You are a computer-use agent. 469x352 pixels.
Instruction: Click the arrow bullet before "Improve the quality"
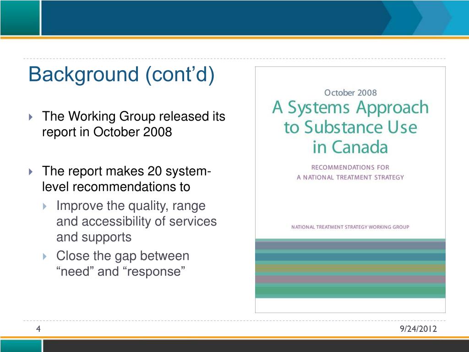point(45,206)
